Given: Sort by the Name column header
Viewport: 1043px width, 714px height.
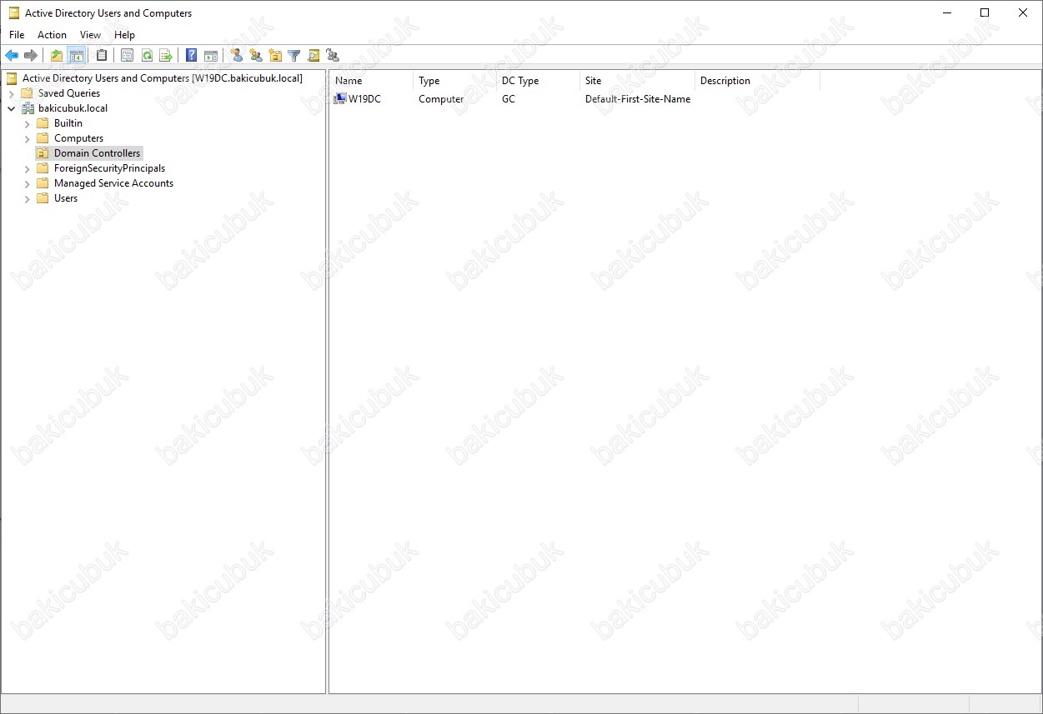Looking at the screenshot, I should click(x=371, y=81).
